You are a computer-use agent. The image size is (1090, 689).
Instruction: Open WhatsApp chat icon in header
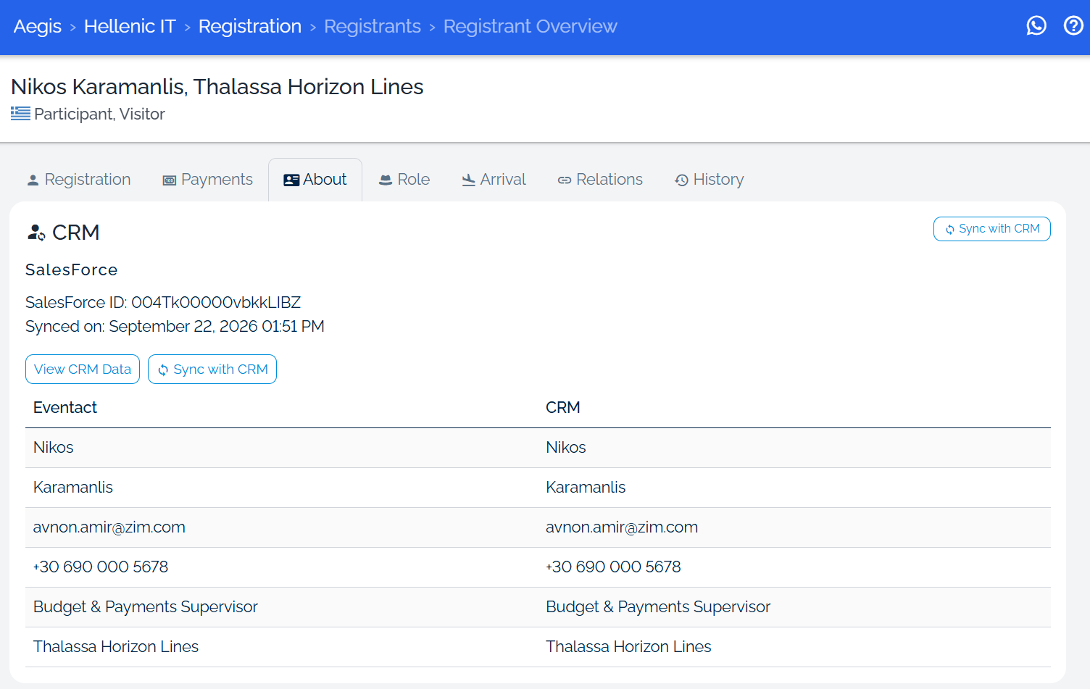click(x=1036, y=26)
